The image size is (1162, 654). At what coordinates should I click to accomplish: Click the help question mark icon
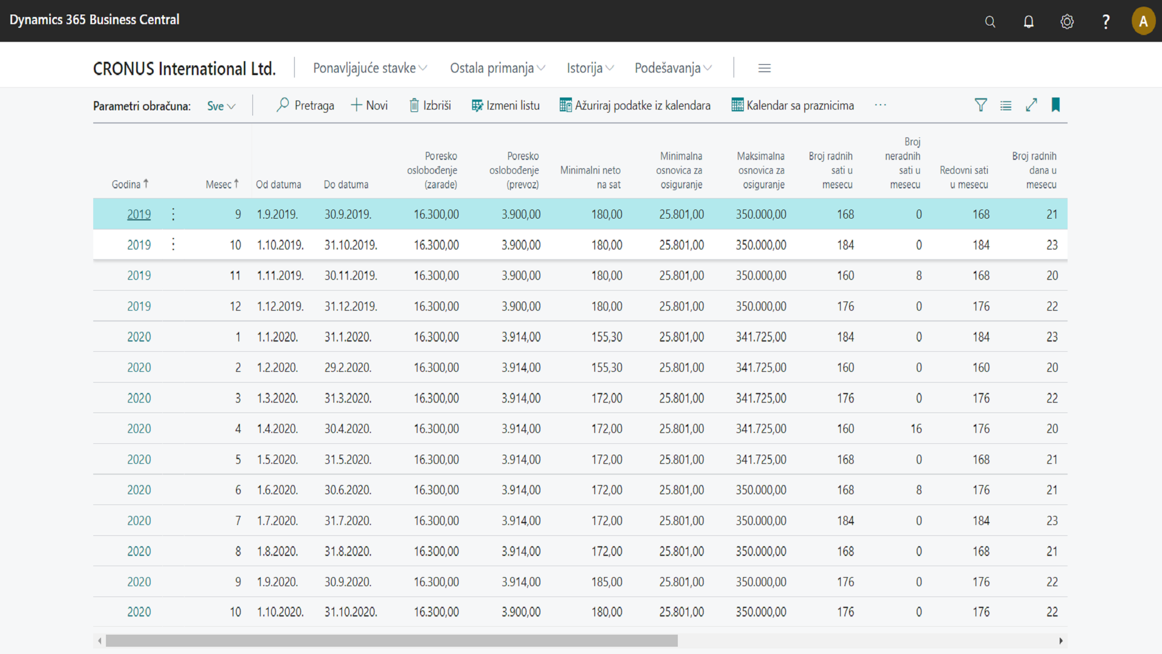click(x=1106, y=22)
